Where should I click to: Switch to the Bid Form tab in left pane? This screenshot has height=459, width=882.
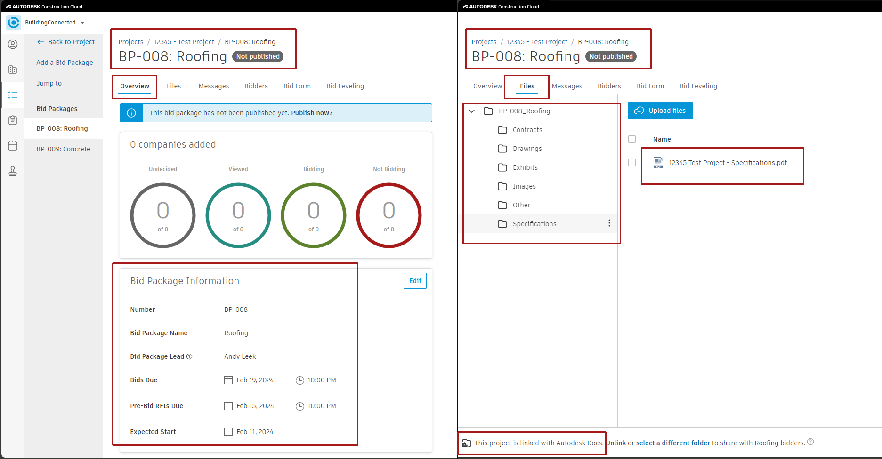[x=297, y=86]
